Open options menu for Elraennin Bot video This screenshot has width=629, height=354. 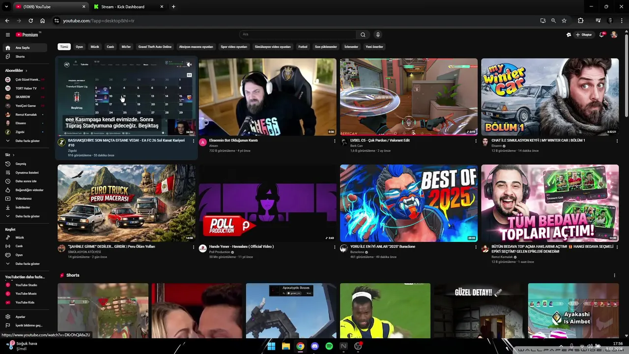coord(335,141)
